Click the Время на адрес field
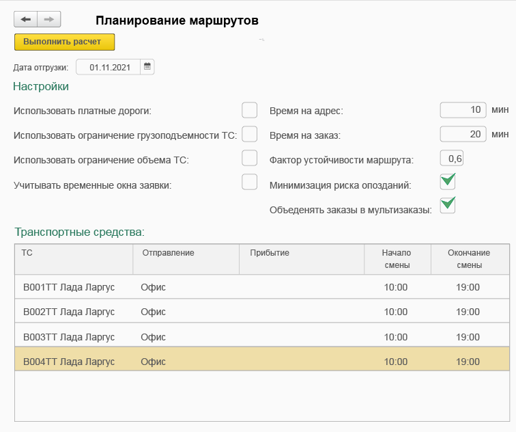516x432 pixels. pyautogui.click(x=463, y=110)
